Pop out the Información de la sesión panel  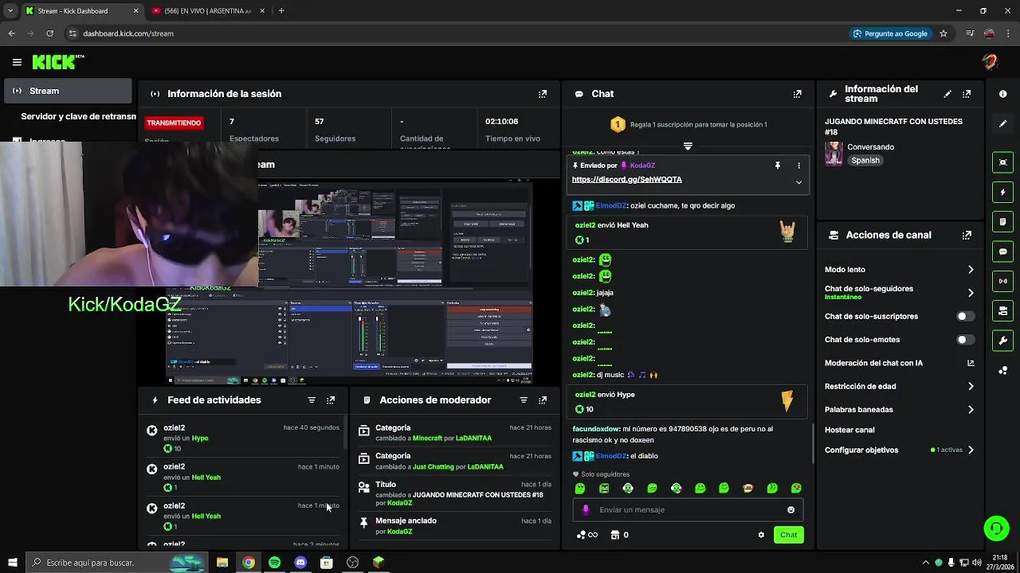pos(543,94)
